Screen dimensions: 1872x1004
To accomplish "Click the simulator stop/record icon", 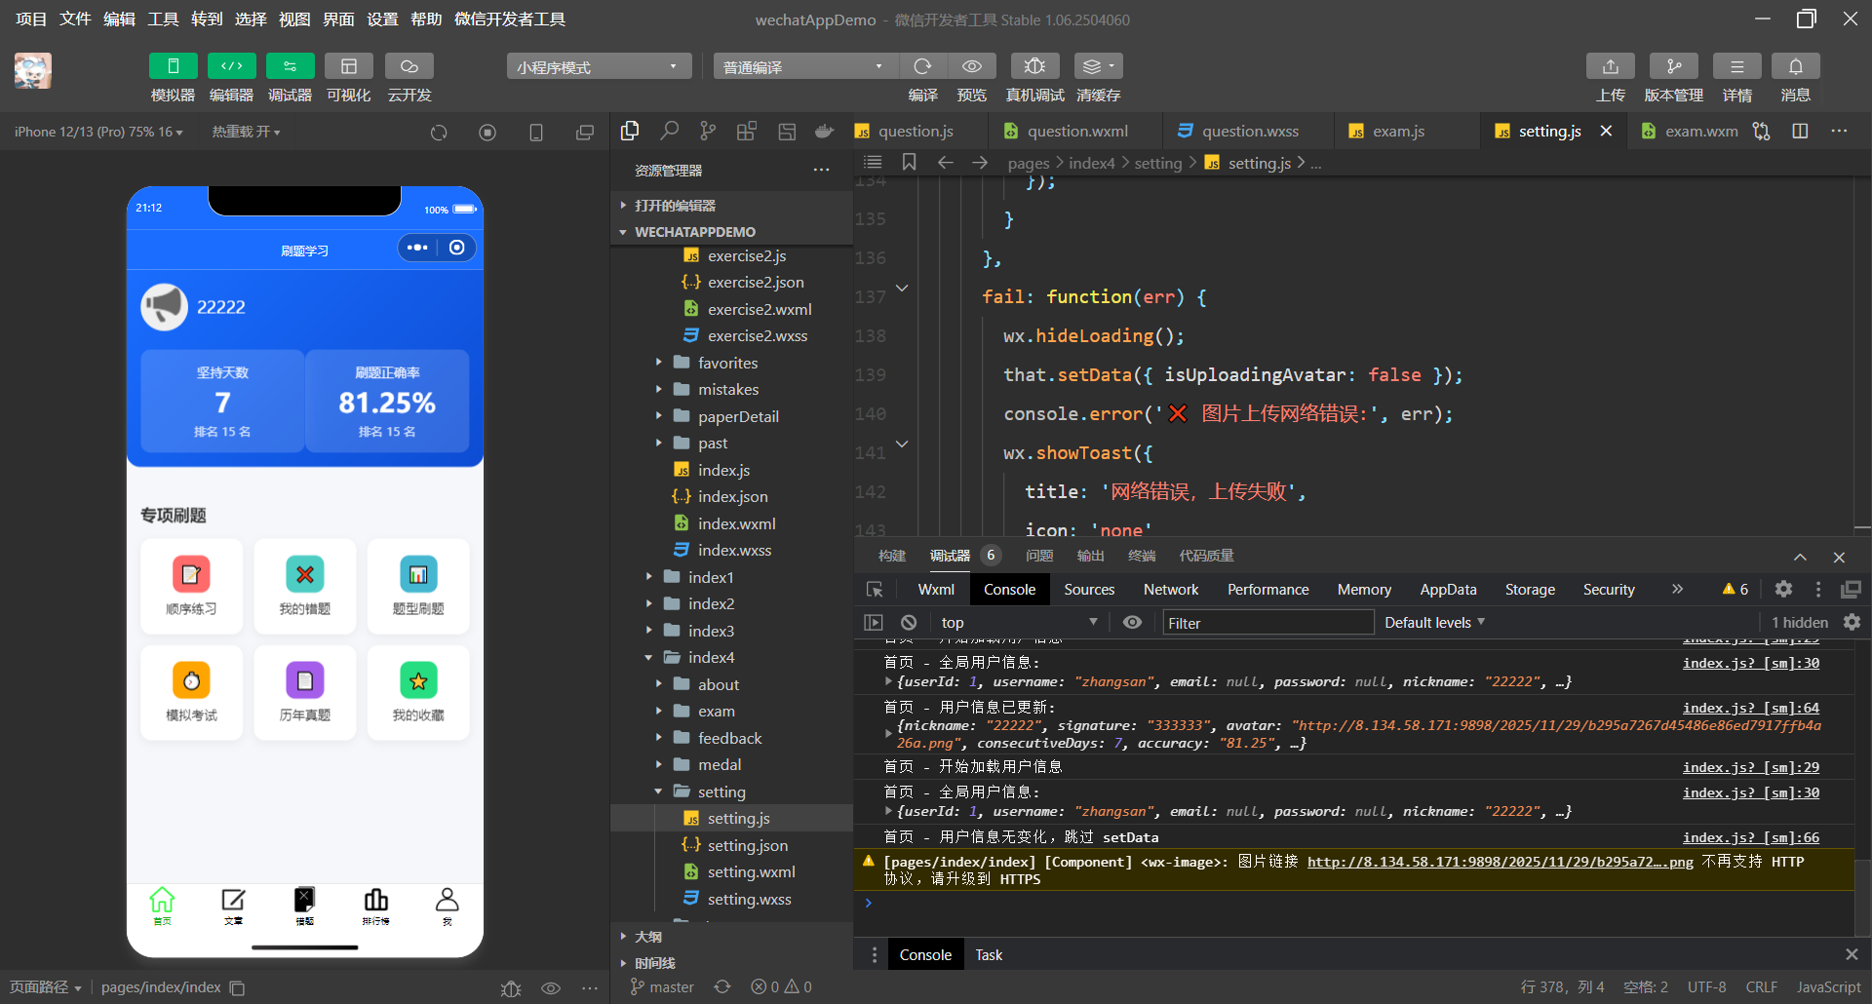I will point(487,133).
